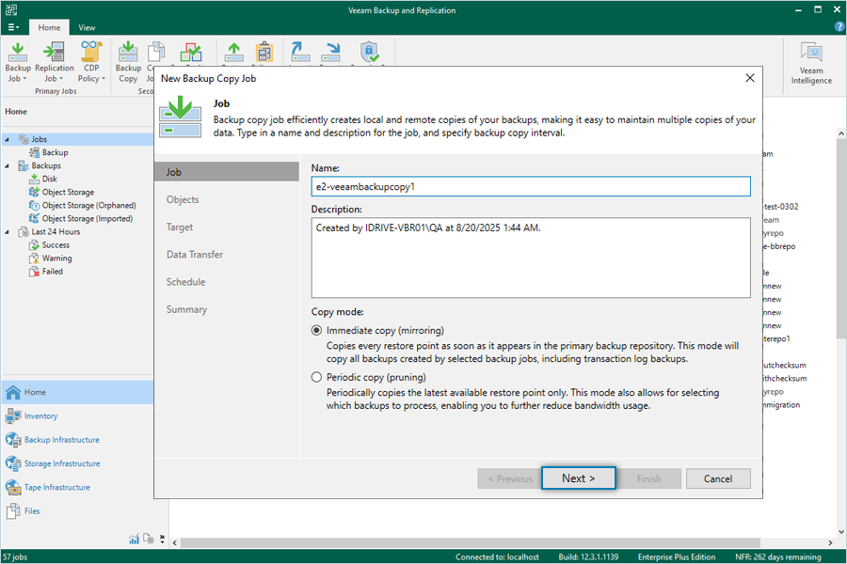847x564 pixels.
Task: Switch to the Home ribbon tab
Action: click(x=49, y=27)
